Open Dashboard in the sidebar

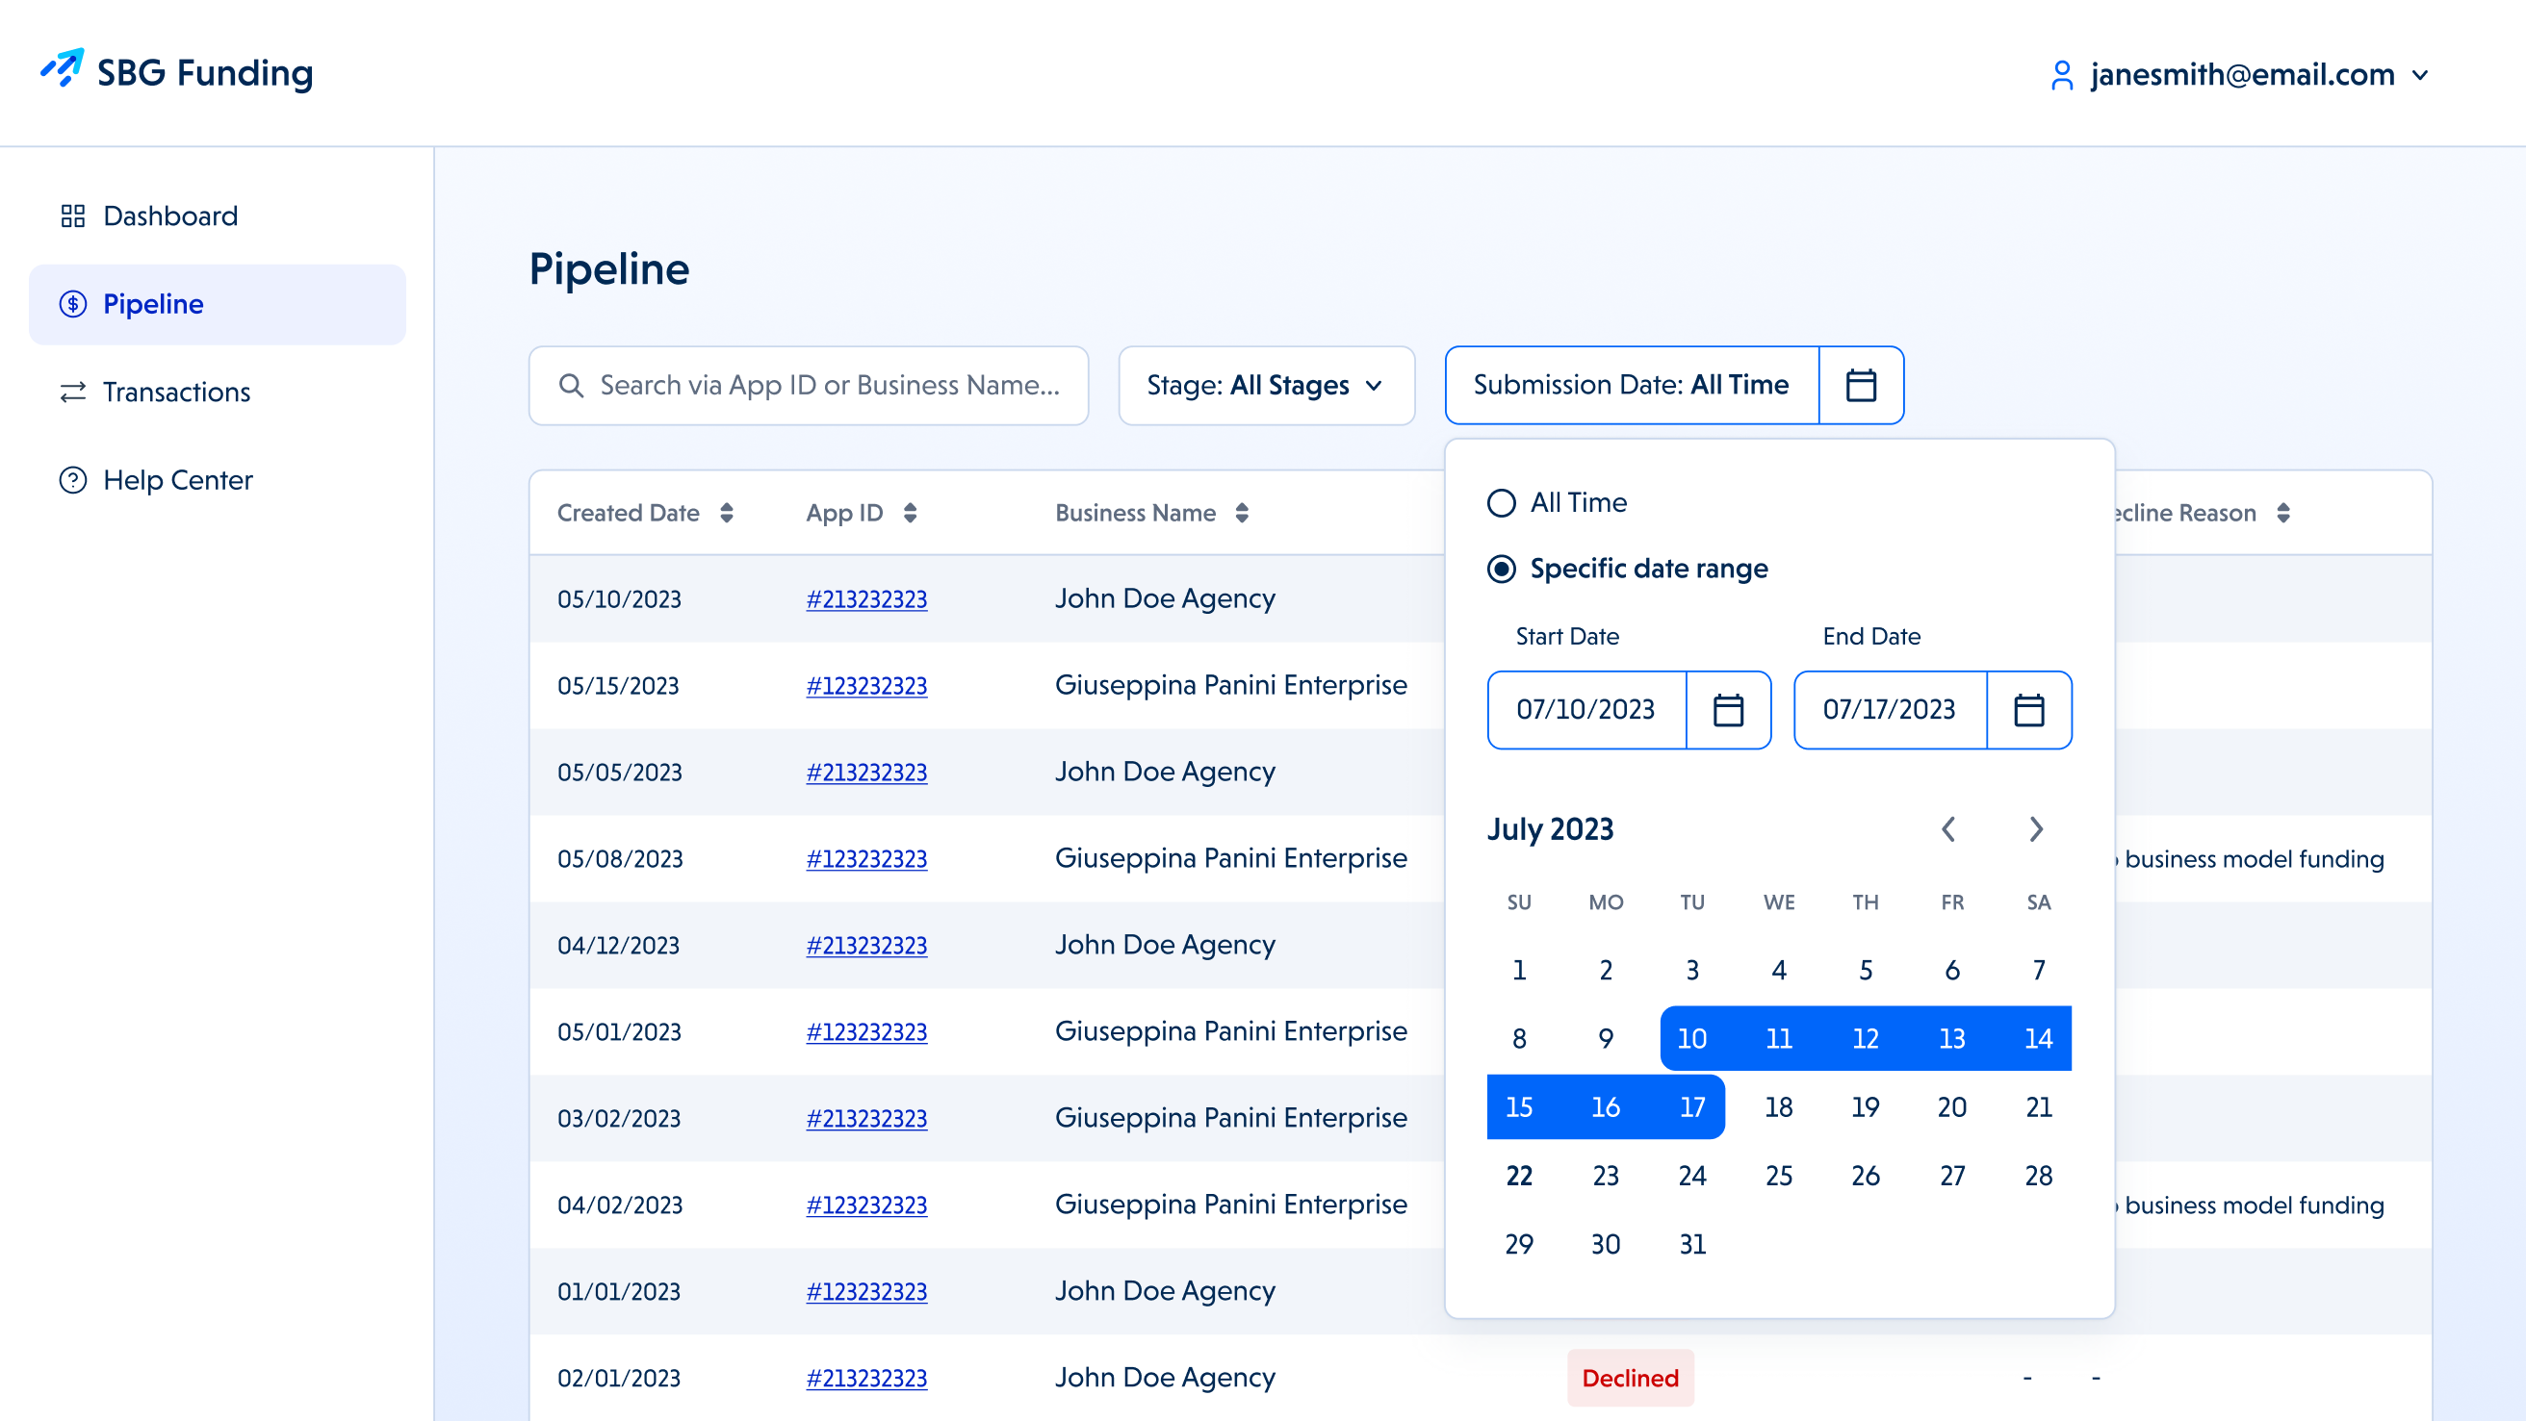click(217, 216)
